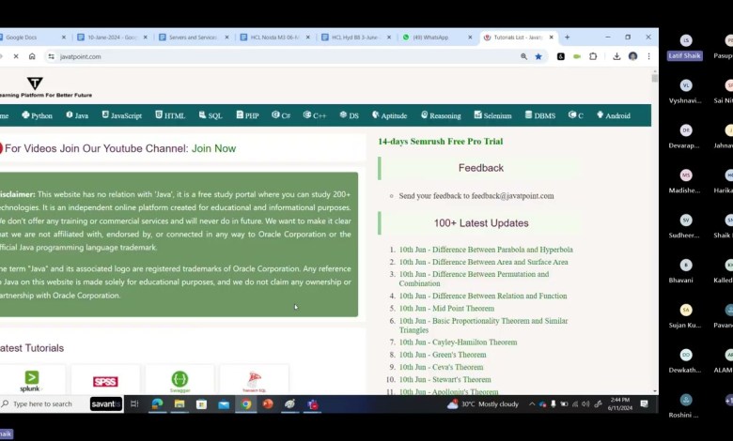Open the Mid Point Theorem link
Screen dimensions: 733x441
click(x=446, y=309)
